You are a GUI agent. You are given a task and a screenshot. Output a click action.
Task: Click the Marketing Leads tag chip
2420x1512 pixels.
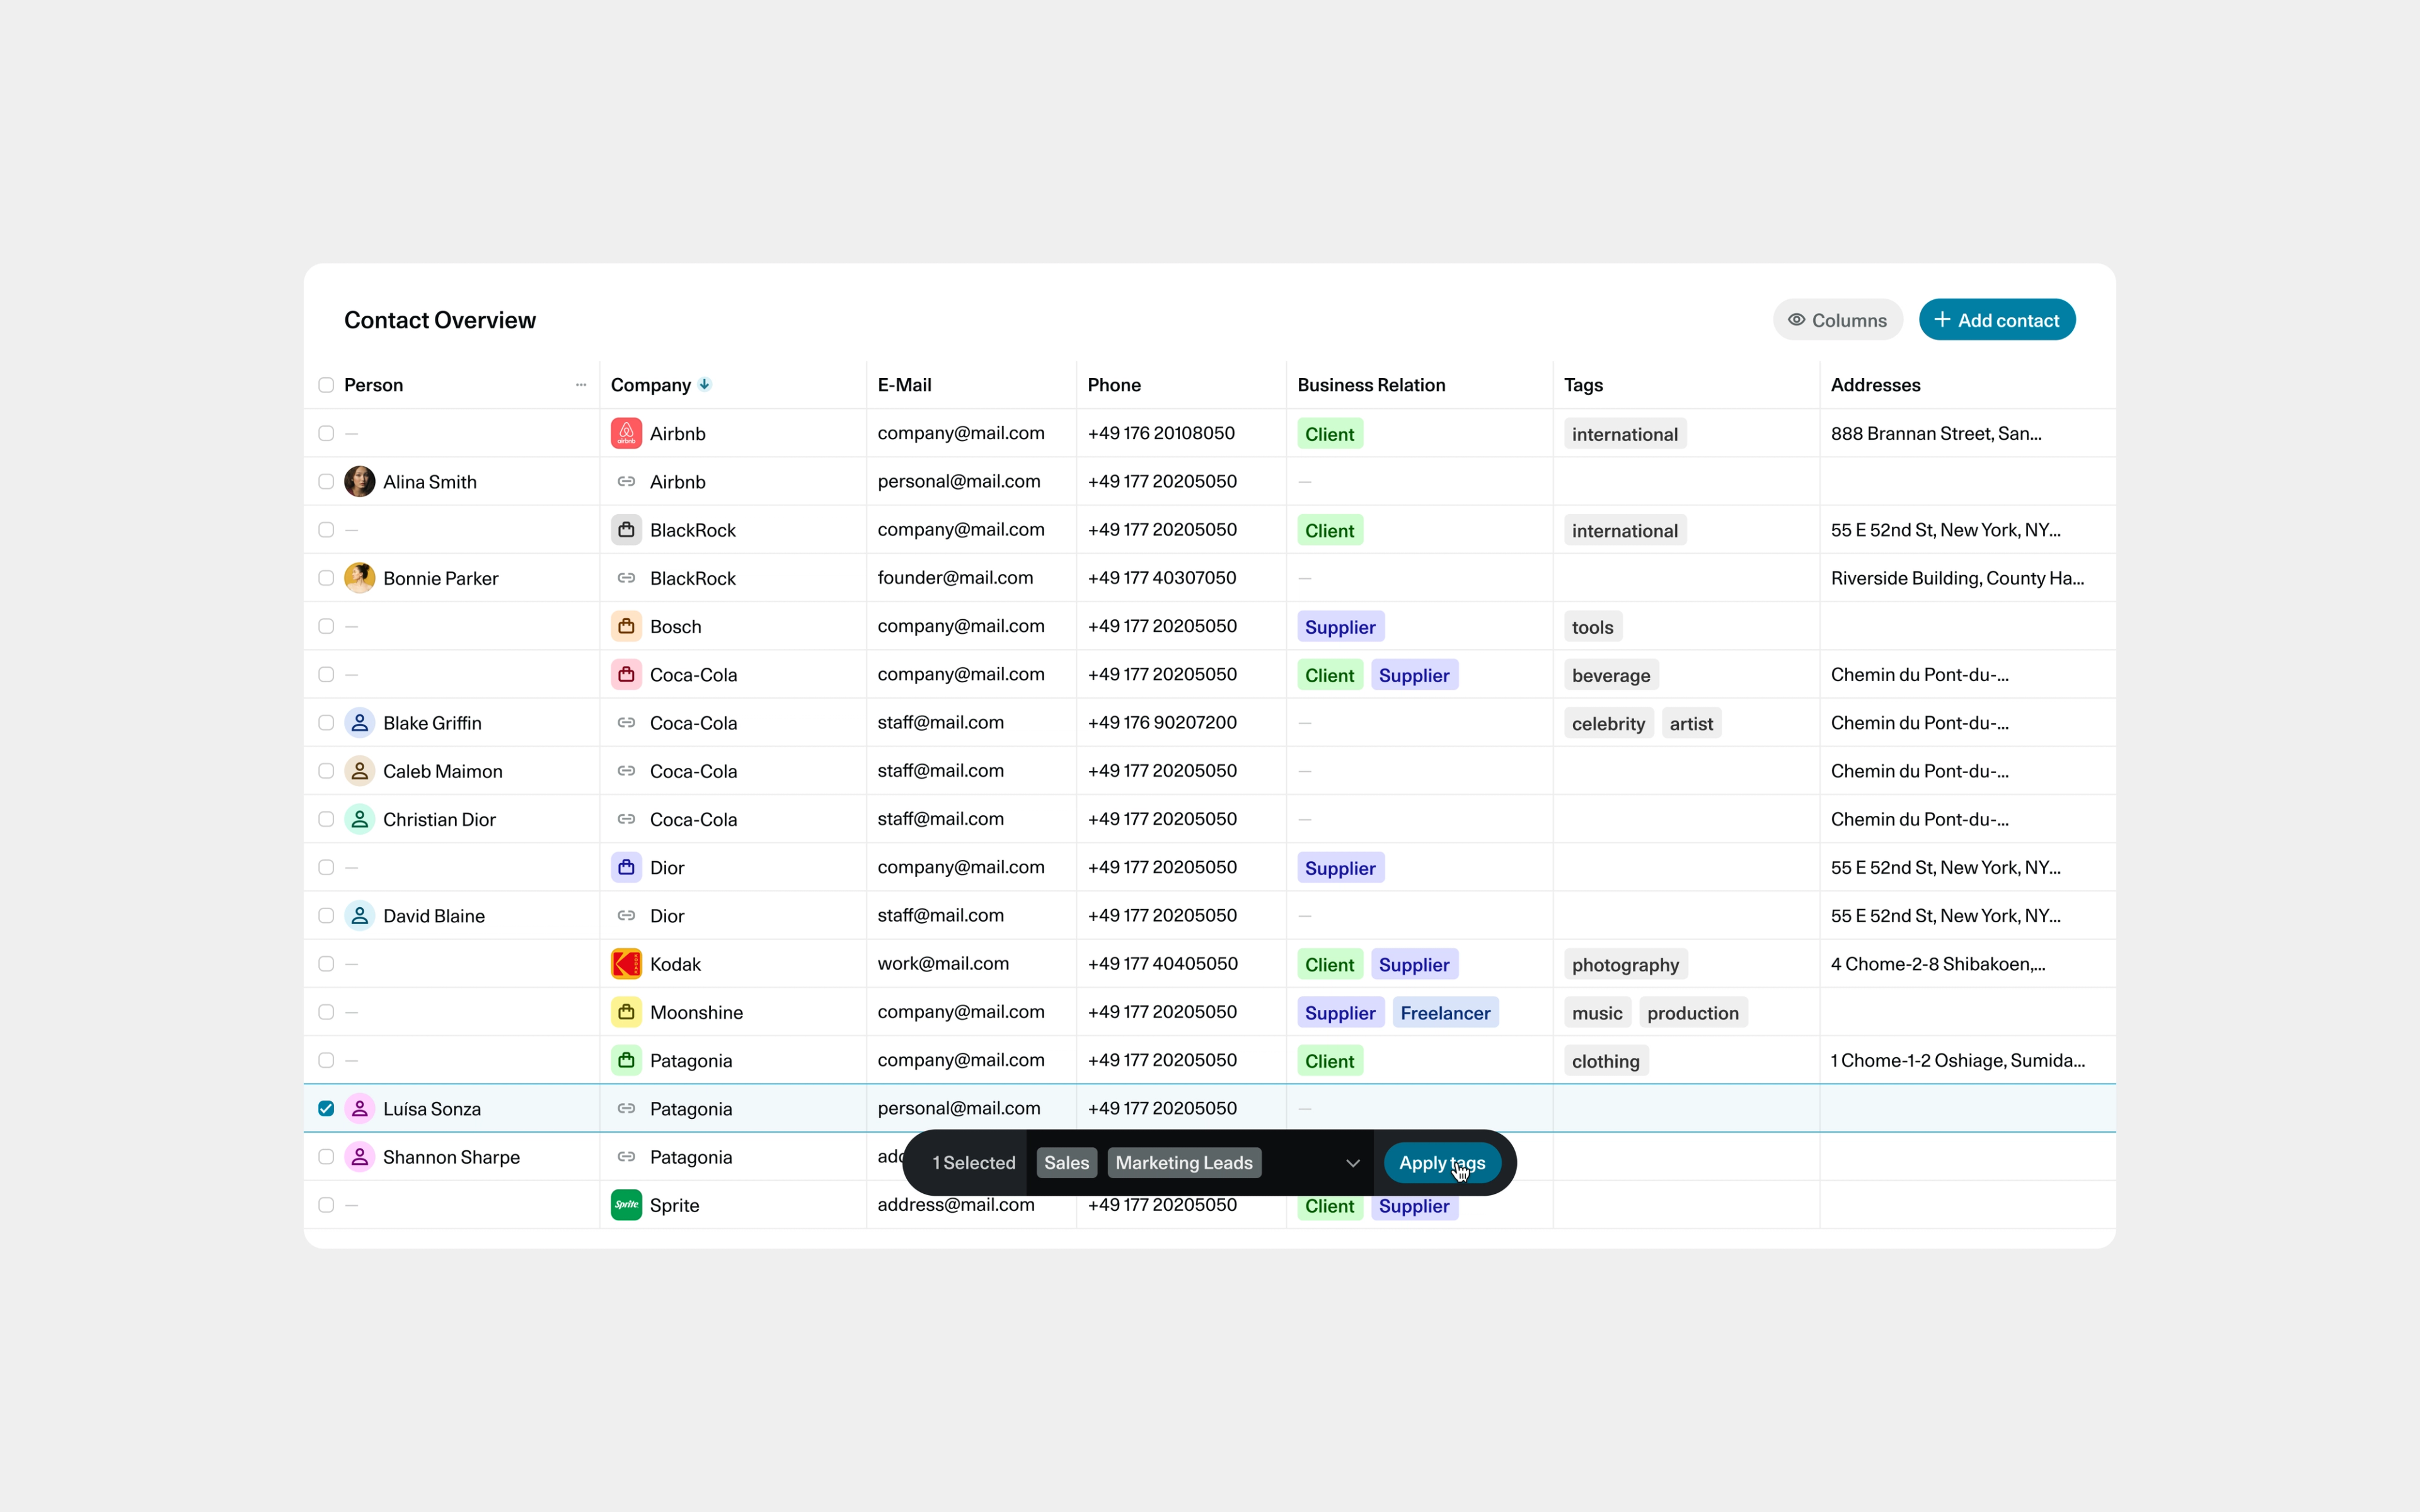point(1184,1163)
